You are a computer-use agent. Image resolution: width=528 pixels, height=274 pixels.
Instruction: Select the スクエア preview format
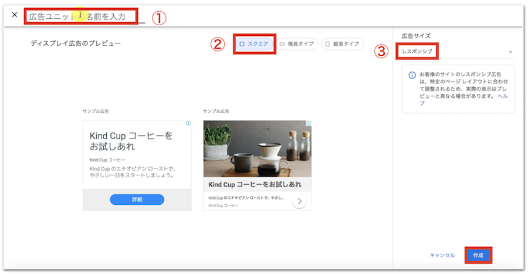point(255,44)
